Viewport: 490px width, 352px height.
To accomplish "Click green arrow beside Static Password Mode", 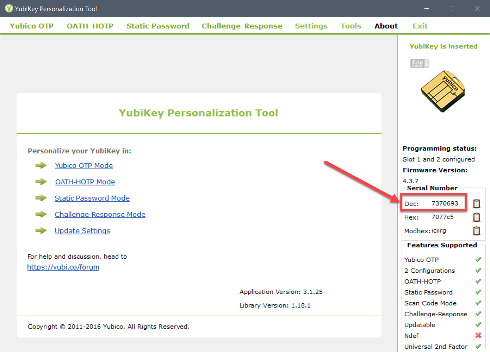I will pos(41,198).
